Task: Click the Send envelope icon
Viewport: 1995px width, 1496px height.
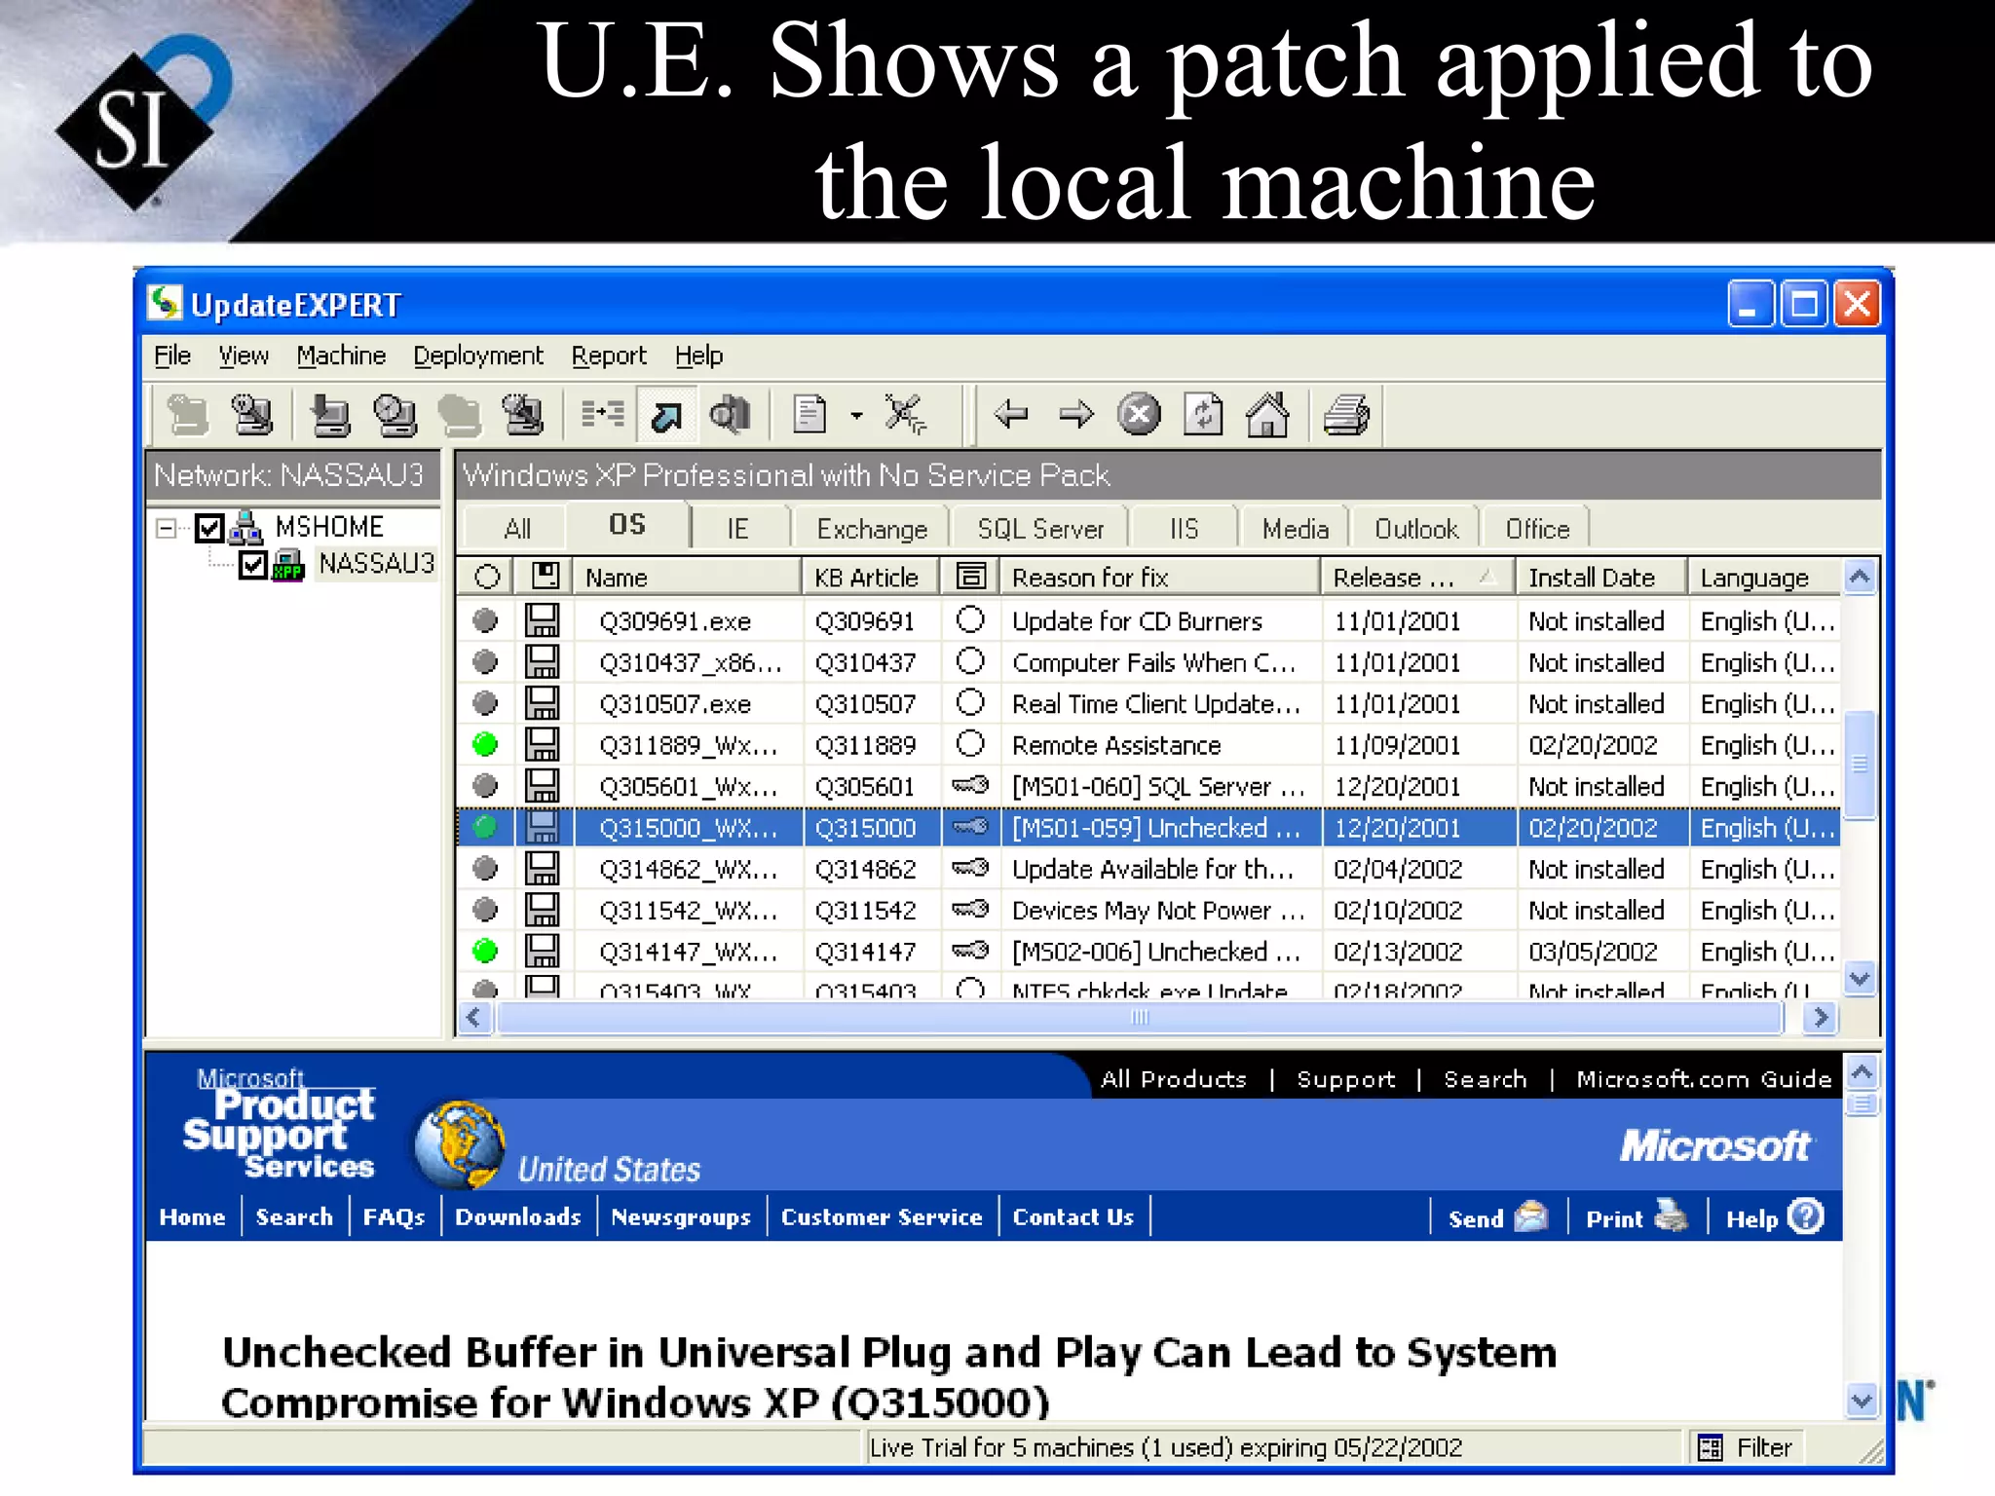Action: [1532, 1216]
